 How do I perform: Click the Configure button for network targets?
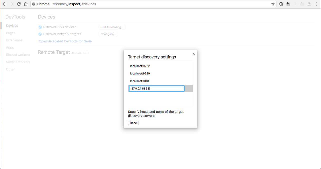coord(108,34)
